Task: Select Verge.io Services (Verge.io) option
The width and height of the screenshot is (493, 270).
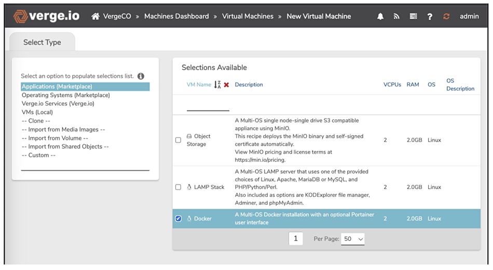Action: (58, 103)
